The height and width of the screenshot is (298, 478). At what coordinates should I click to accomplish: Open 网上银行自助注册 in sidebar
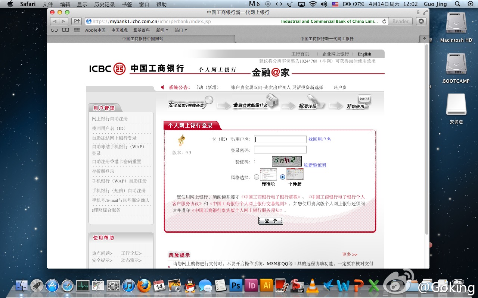tap(110, 118)
